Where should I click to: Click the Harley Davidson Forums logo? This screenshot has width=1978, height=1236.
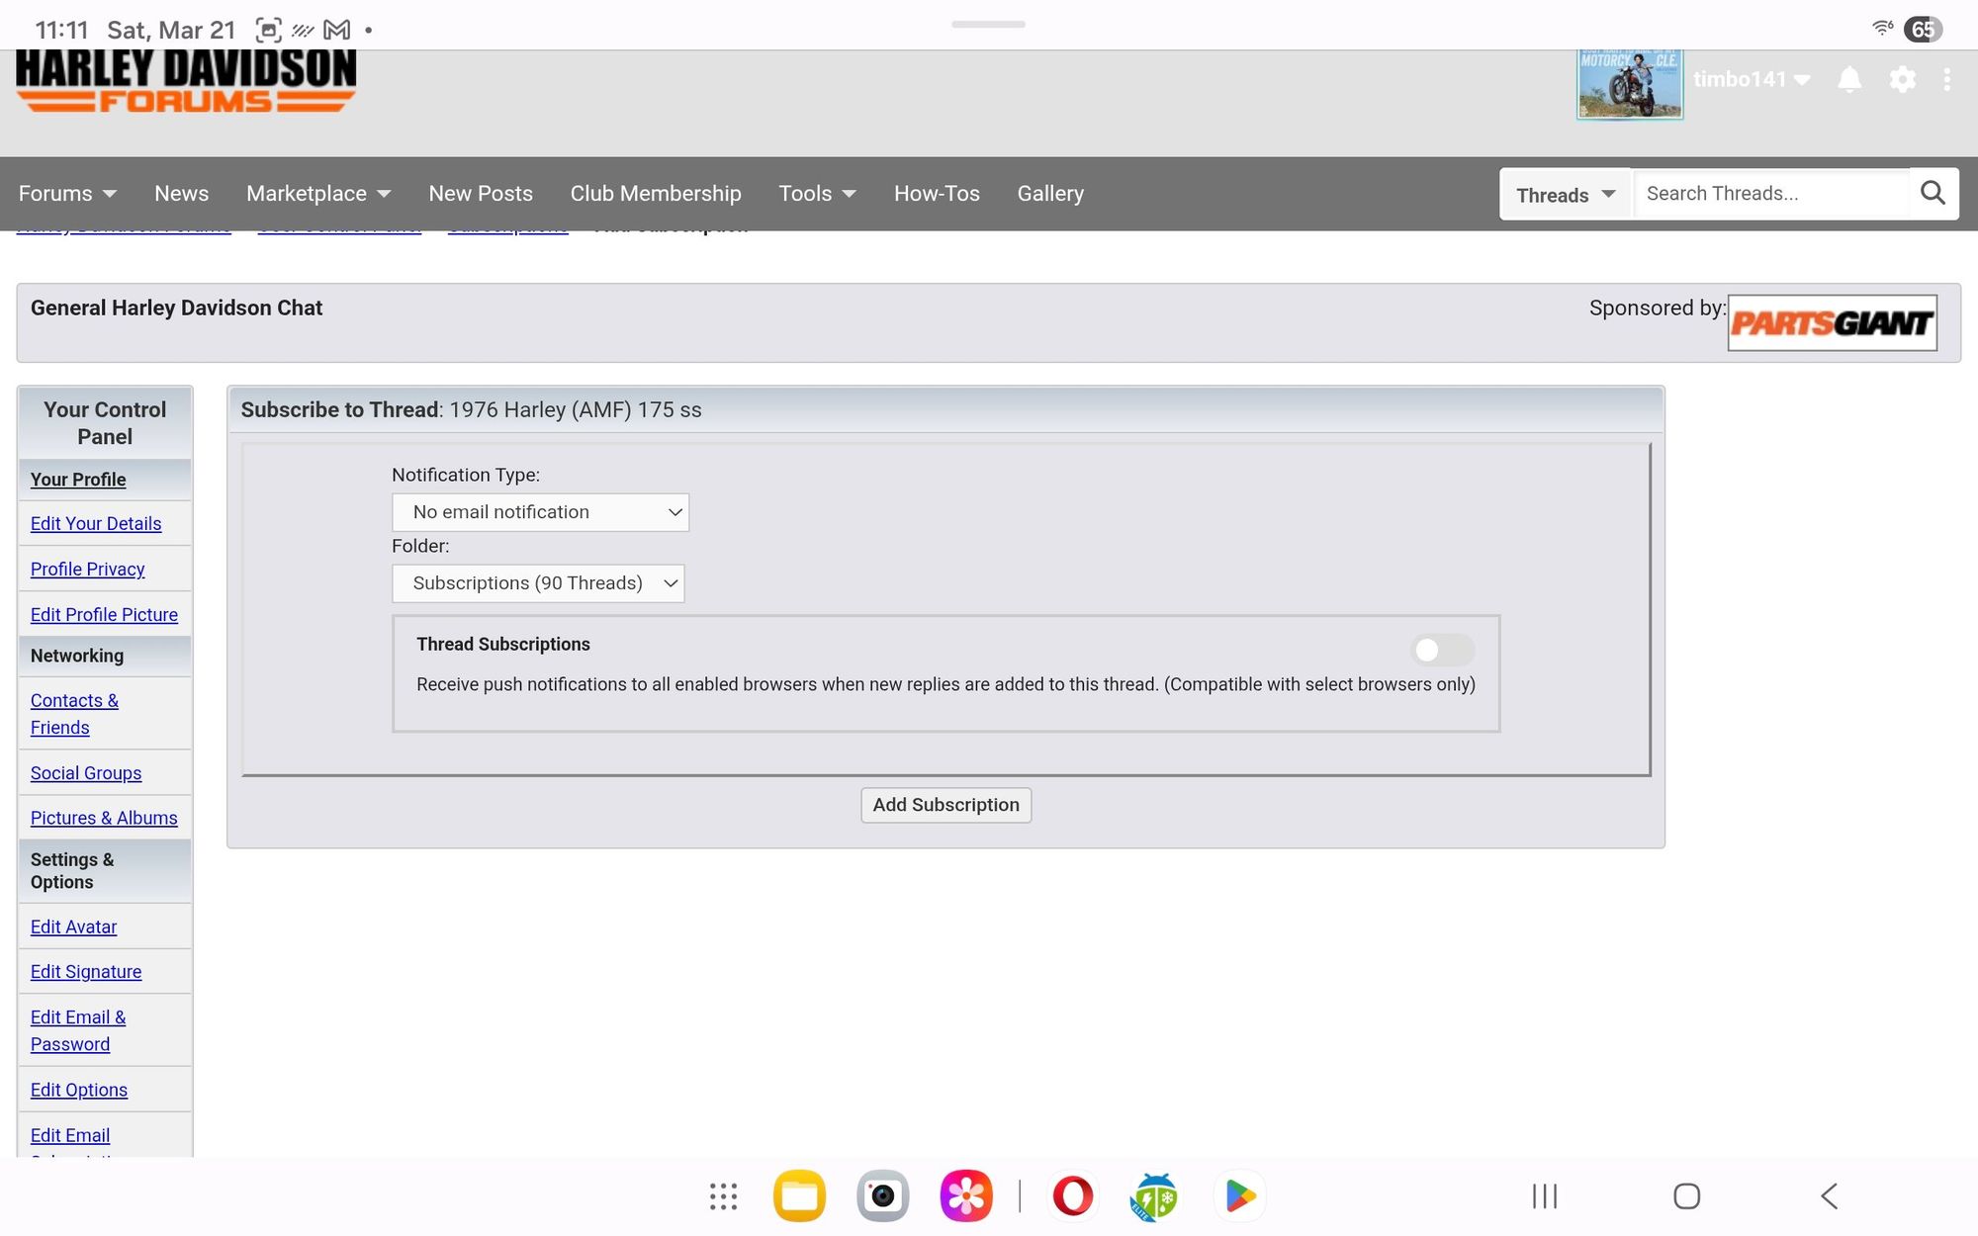[x=186, y=84]
